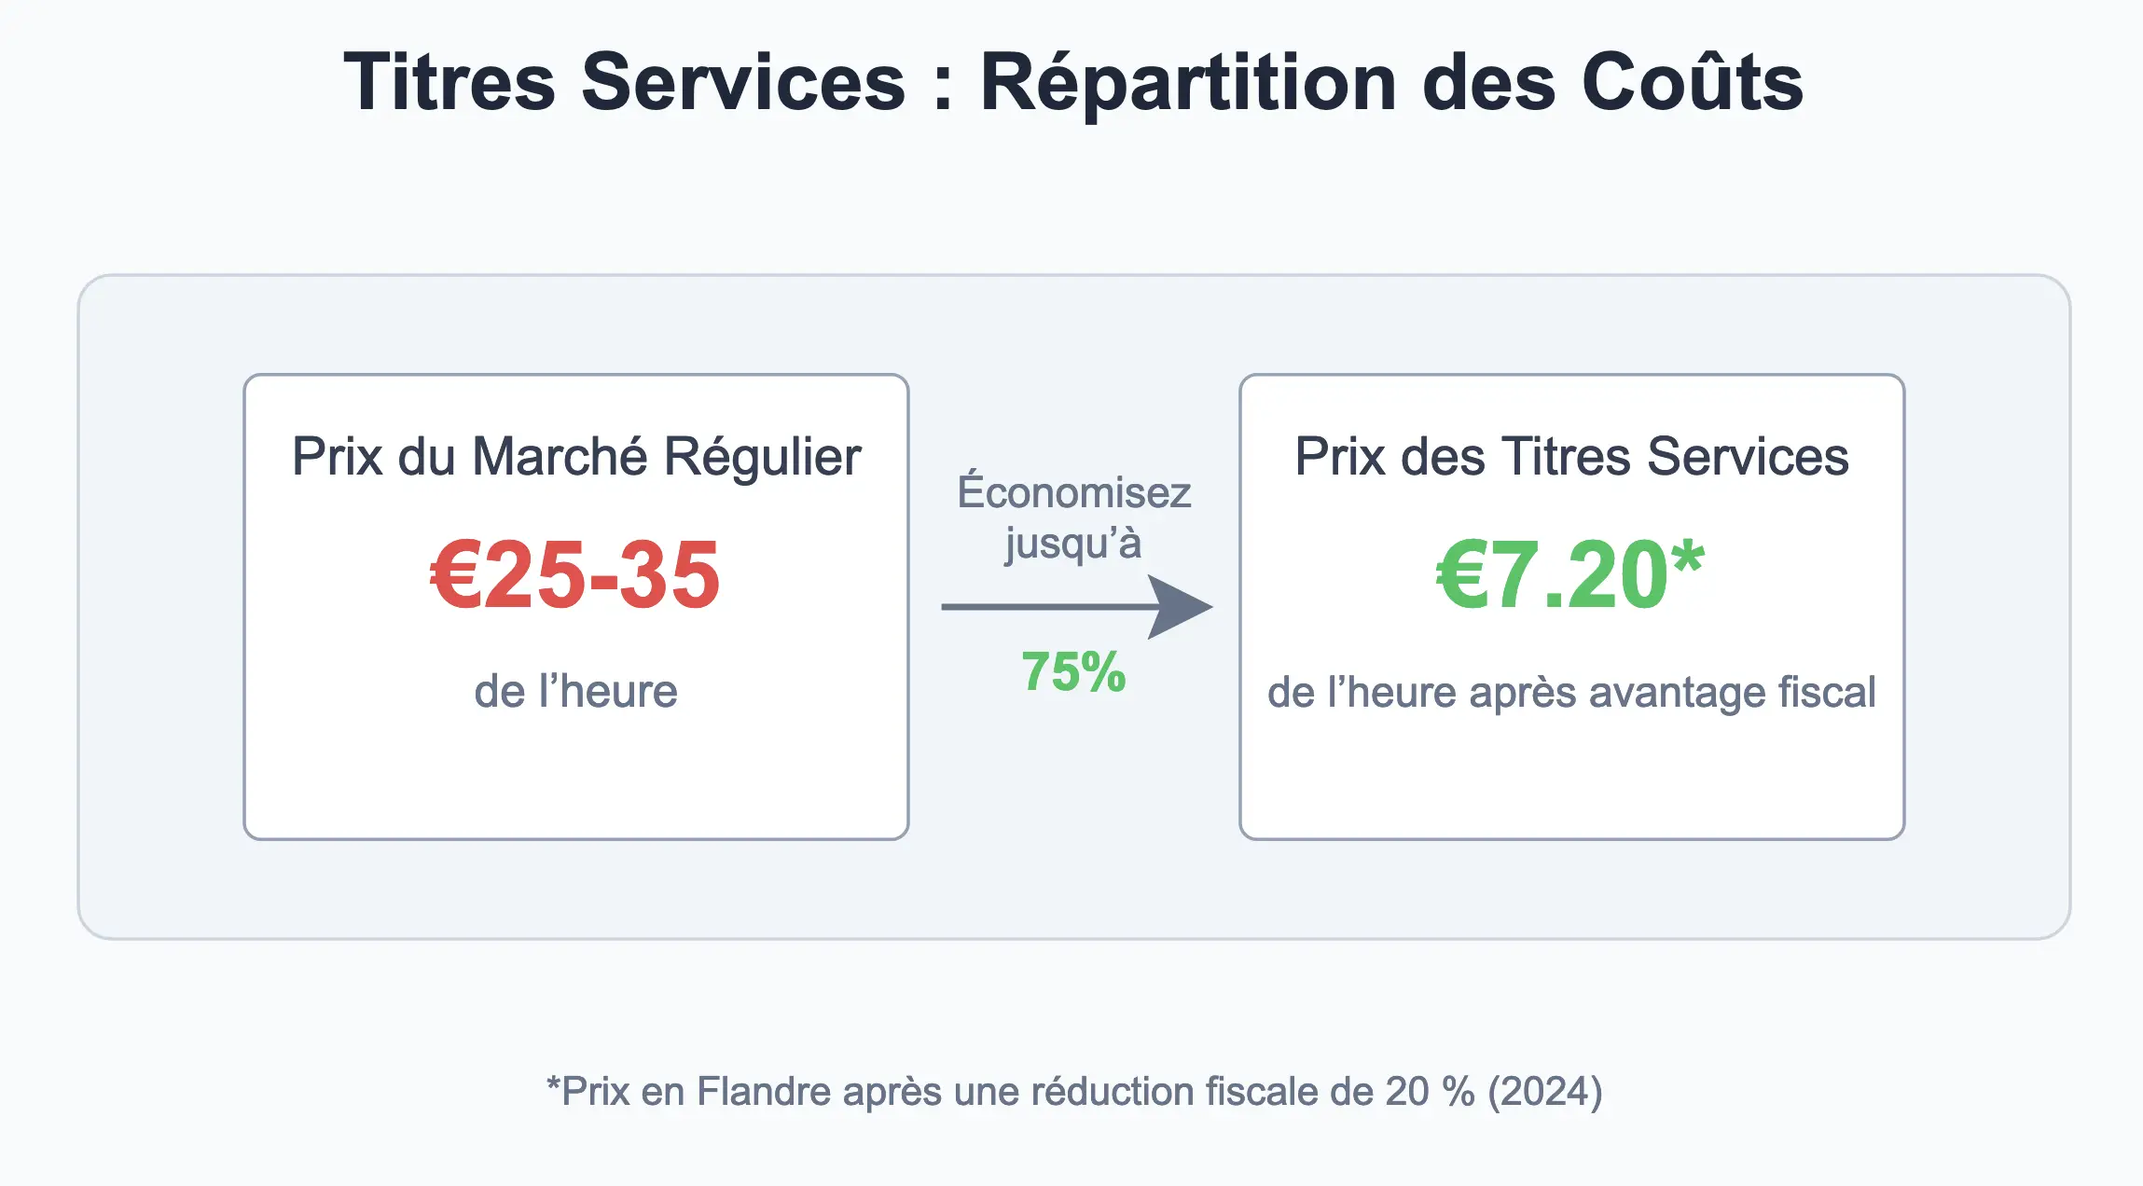
Task: Click 'de l'heure' under the red price
Action: (575, 692)
